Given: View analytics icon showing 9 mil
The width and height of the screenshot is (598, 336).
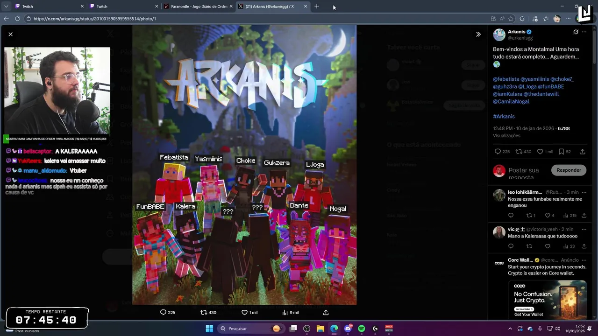Looking at the screenshot, I should [x=285, y=312].
